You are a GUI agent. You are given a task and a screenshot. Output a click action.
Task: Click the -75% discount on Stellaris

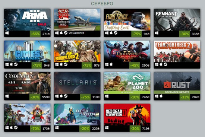(x=85, y=97)
